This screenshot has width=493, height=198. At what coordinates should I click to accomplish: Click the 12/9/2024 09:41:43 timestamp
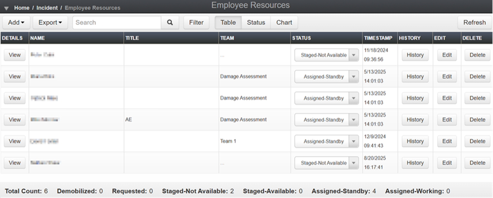pos(375,141)
